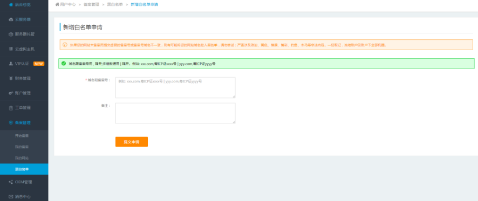The height and width of the screenshot is (201, 478).
Task: Open 服务器托管 icon in sidebar
Action: point(11,34)
